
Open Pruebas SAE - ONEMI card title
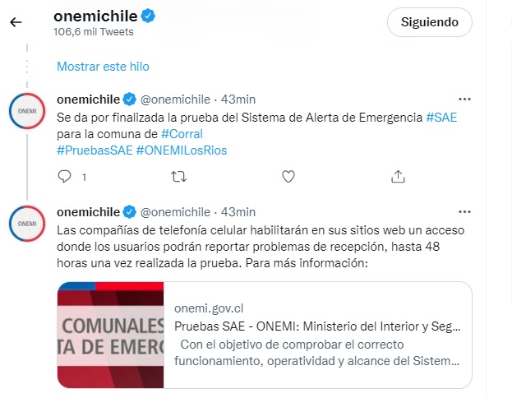click(x=317, y=326)
